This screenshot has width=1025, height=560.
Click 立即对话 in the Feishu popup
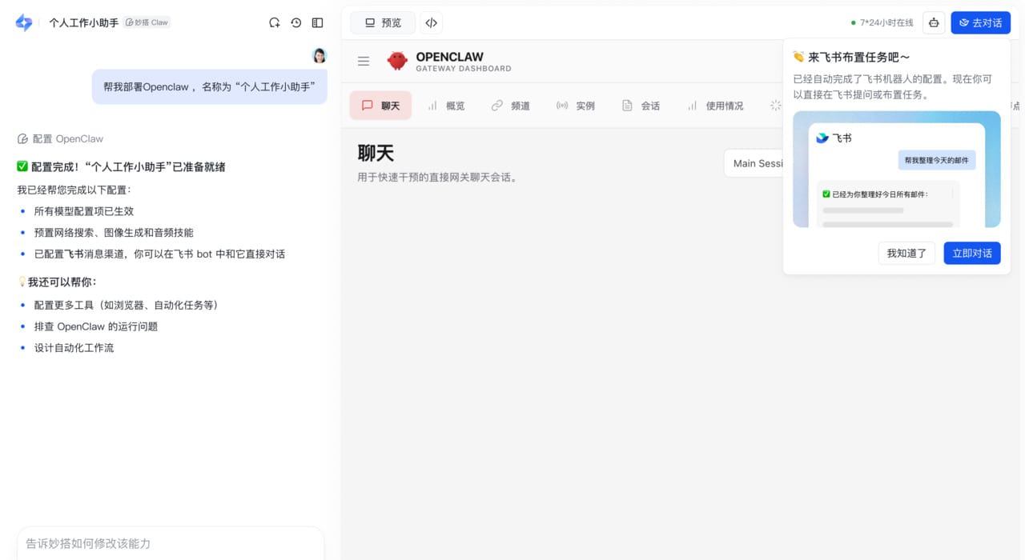point(971,253)
